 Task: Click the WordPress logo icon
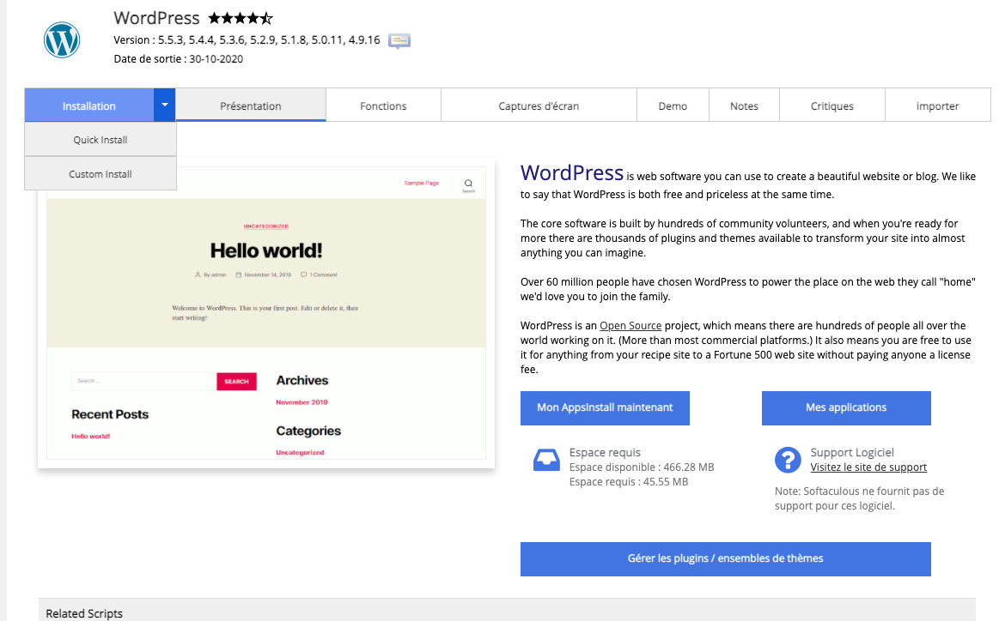[x=62, y=39]
